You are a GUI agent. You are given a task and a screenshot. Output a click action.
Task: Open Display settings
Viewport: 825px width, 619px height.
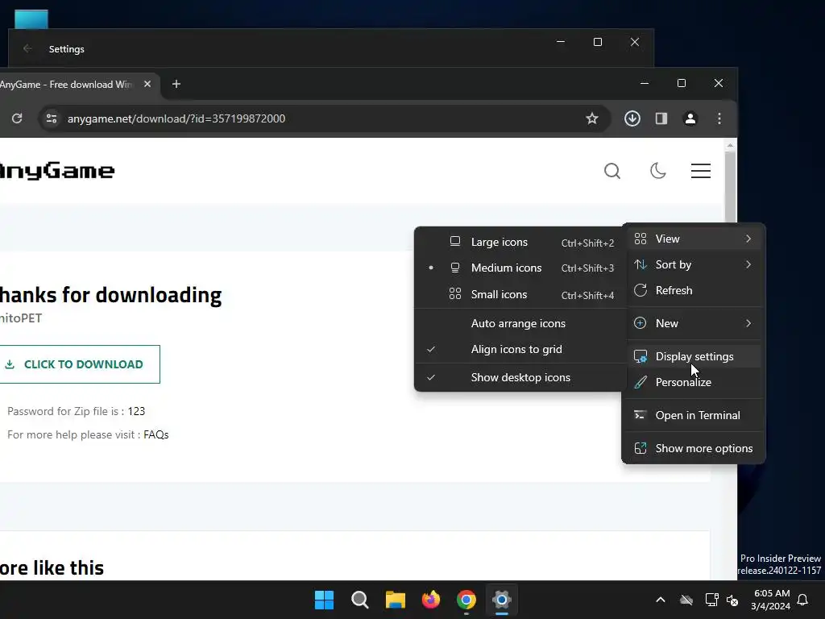(x=694, y=356)
